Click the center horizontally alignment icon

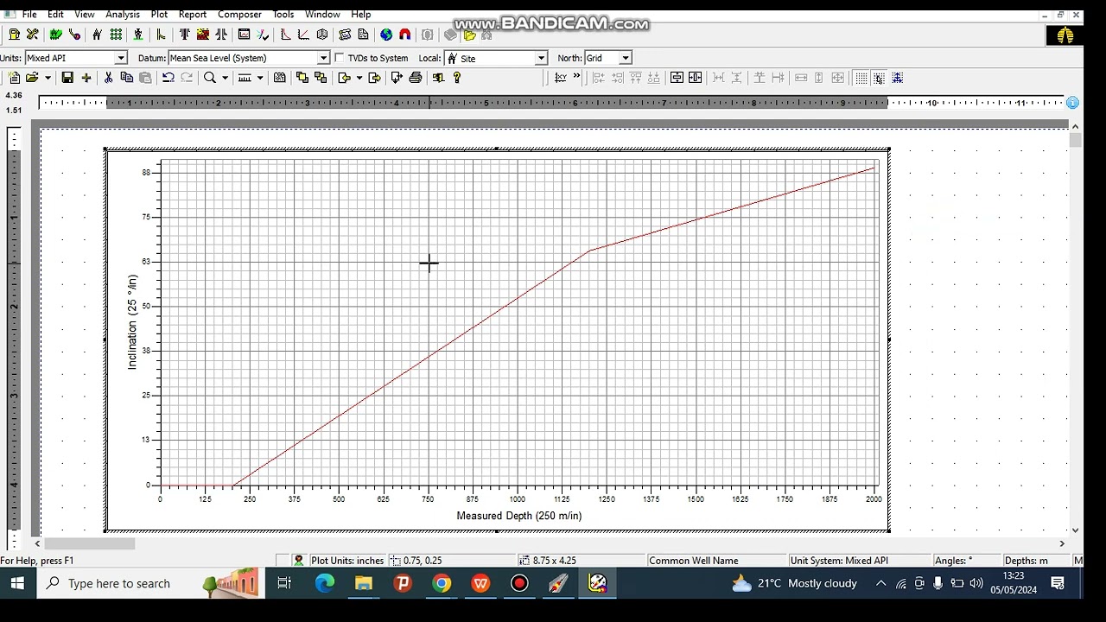click(x=695, y=78)
